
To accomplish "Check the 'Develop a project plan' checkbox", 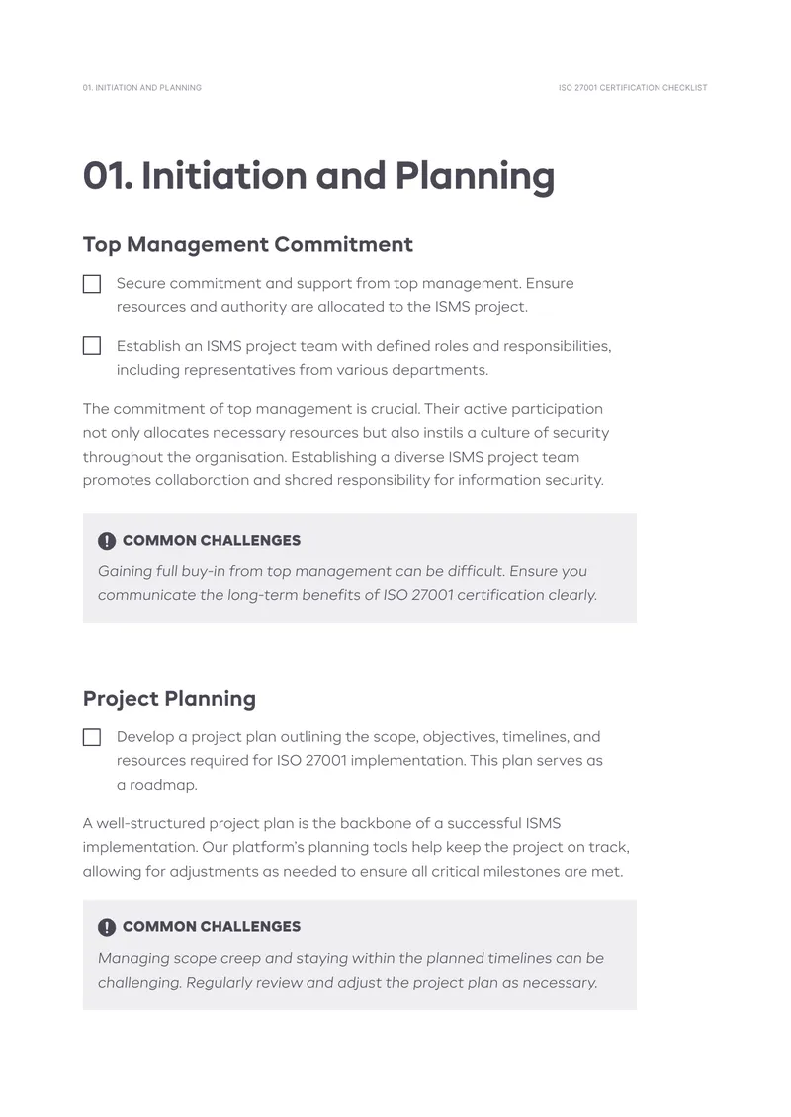I will tap(92, 736).
